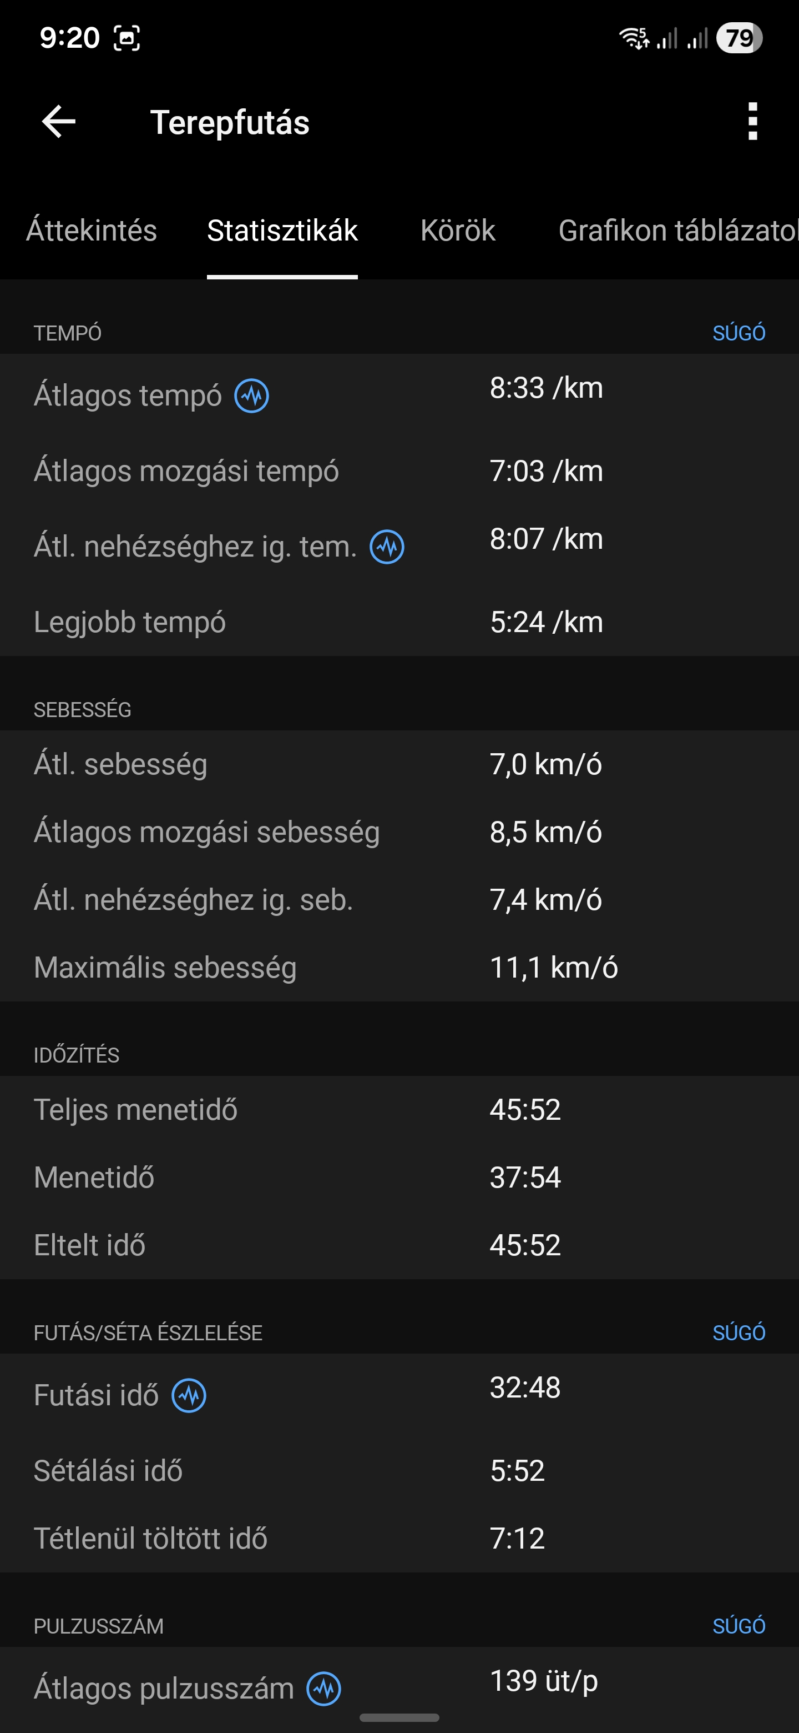The image size is (799, 1733).
Task: Tap SÚGÓ link in Pulzusszám section
Action: click(739, 1626)
